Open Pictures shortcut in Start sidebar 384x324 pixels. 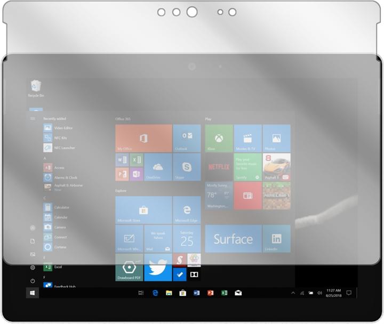[x=33, y=254]
